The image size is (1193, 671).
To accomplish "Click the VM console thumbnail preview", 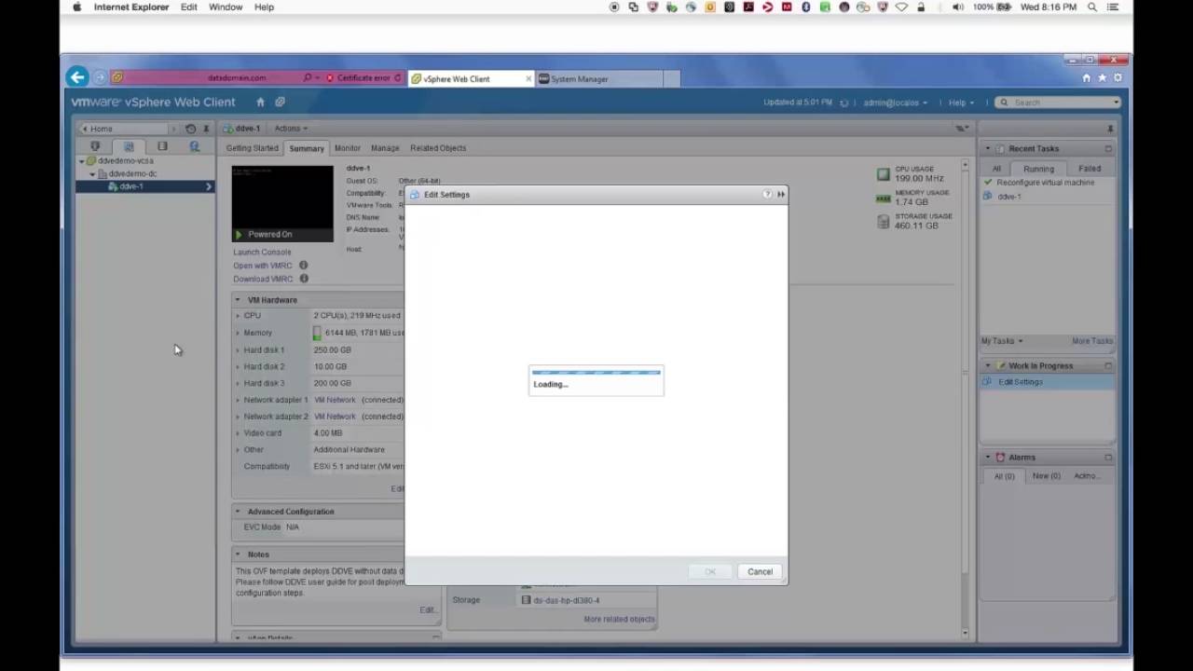I will point(282,204).
